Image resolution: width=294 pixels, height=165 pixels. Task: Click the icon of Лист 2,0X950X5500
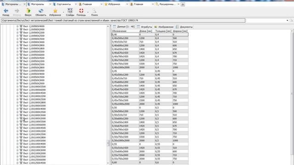coord(21,52)
